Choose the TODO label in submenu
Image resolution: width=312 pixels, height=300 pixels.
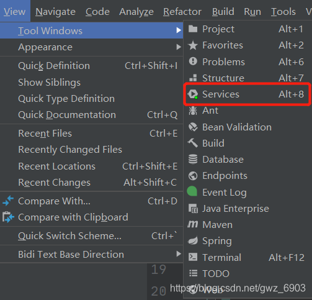[216, 273]
